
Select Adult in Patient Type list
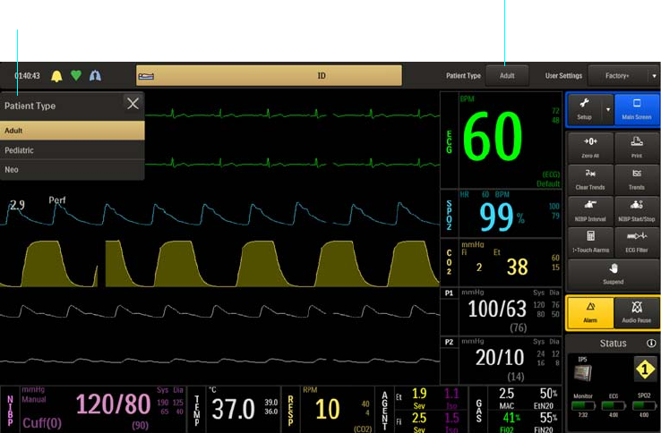[72, 131]
